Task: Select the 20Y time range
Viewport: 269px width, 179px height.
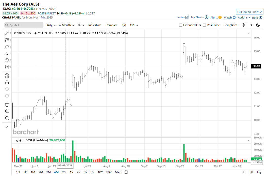Action: coord(109,172)
